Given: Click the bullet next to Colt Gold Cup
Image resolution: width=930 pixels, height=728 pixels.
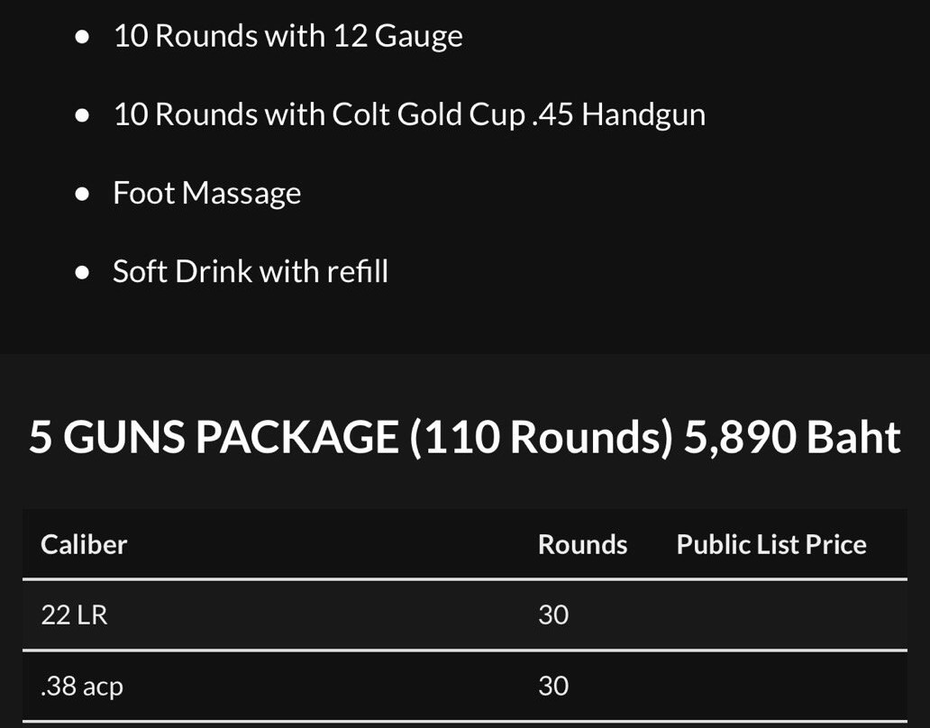Looking at the screenshot, I should coord(83,115).
